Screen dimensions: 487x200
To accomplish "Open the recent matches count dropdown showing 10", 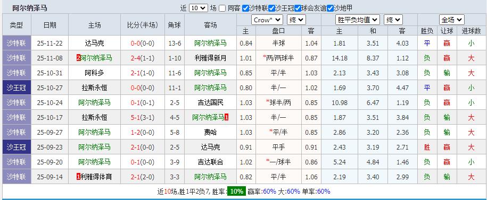I will [198, 8].
